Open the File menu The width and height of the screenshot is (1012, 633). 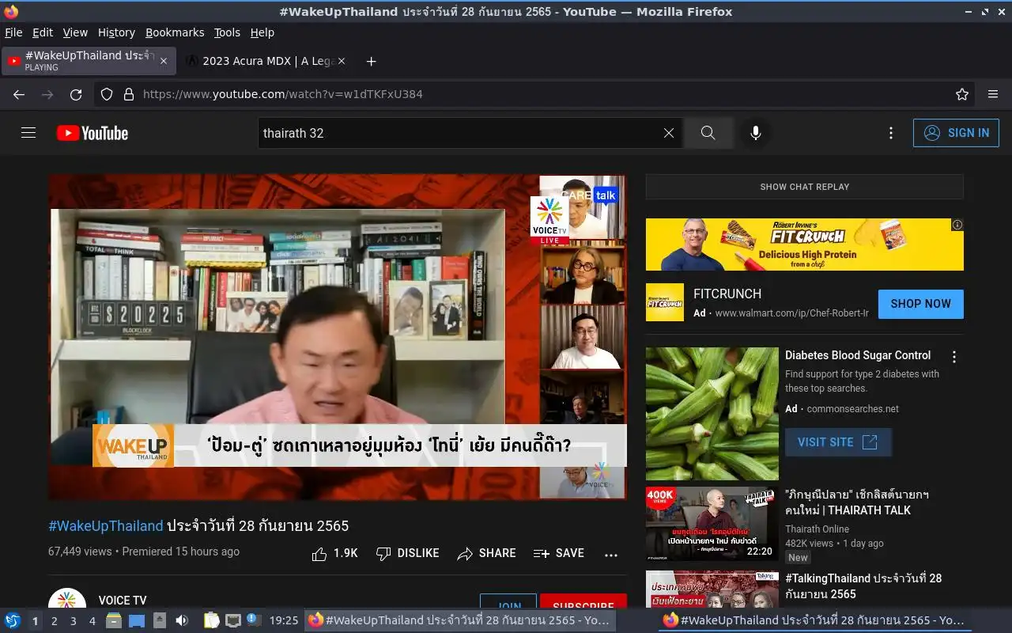[13, 32]
